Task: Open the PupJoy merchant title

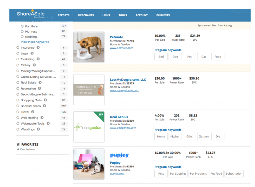Action: coord(115,163)
